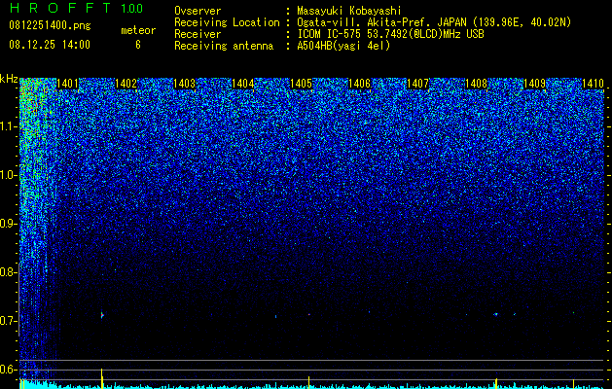Click the 1401 time marker label
Viewport: 612px width, 389px height.
[x=67, y=83]
